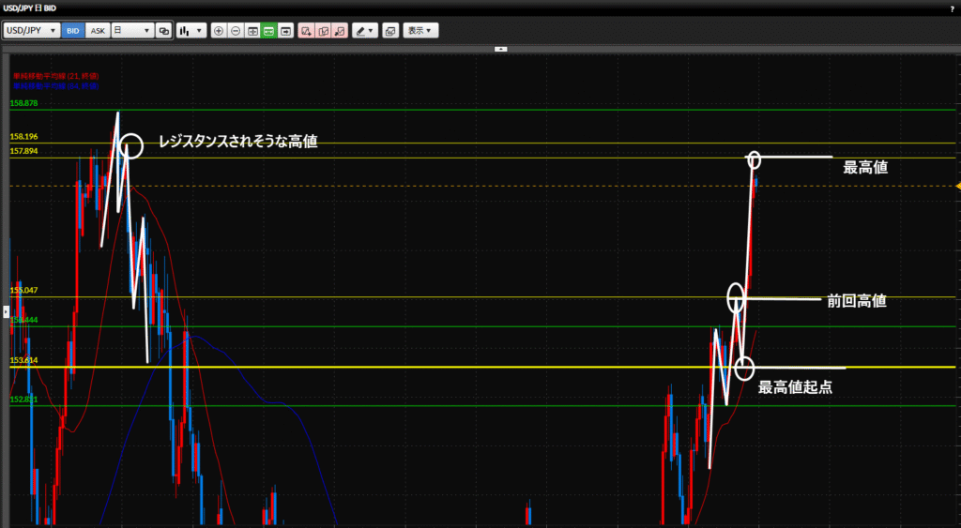Open the 日 timeframe dropdown
The image size is (961, 528).
(131, 30)
